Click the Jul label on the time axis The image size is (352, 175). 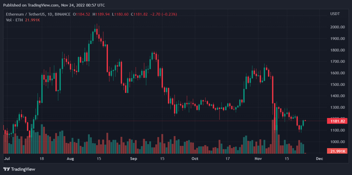click(x=7, y=159)
